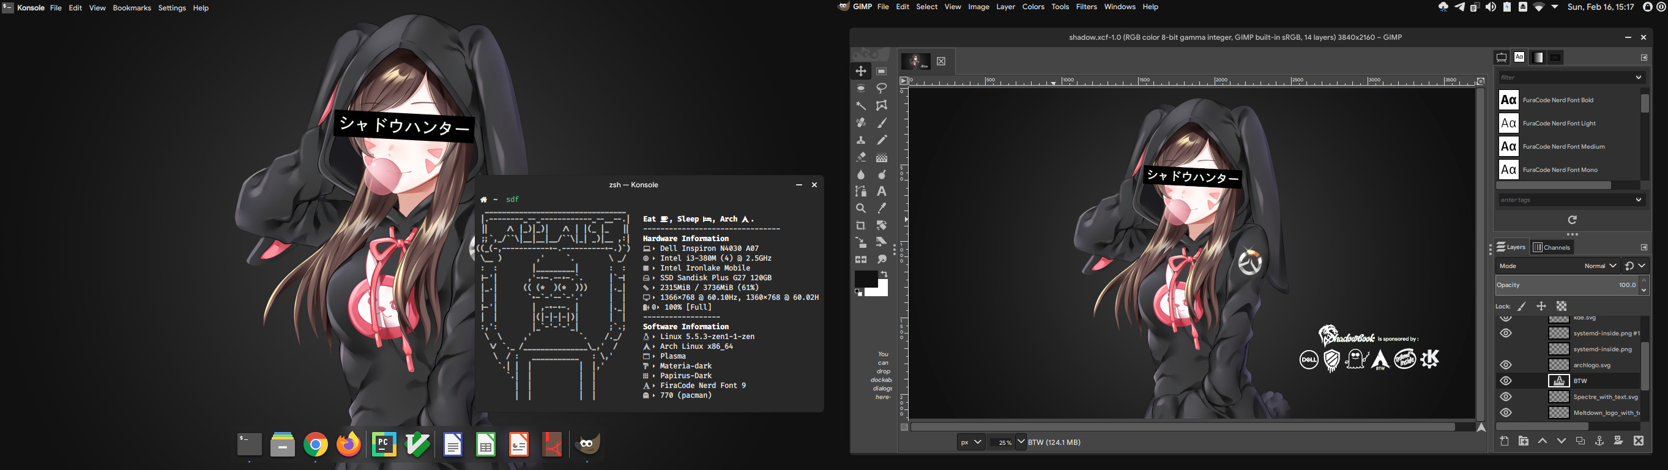Hide the Meltdown_logo_with_text layer
The height and width of the screenshot is (470, 1668).
point(1506,413)
